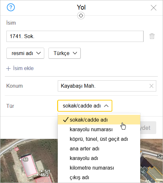Collapse the sokak/cadde adı type dropdown
The width and height of the screenshot is (163, 183).
tap(85, 106)
